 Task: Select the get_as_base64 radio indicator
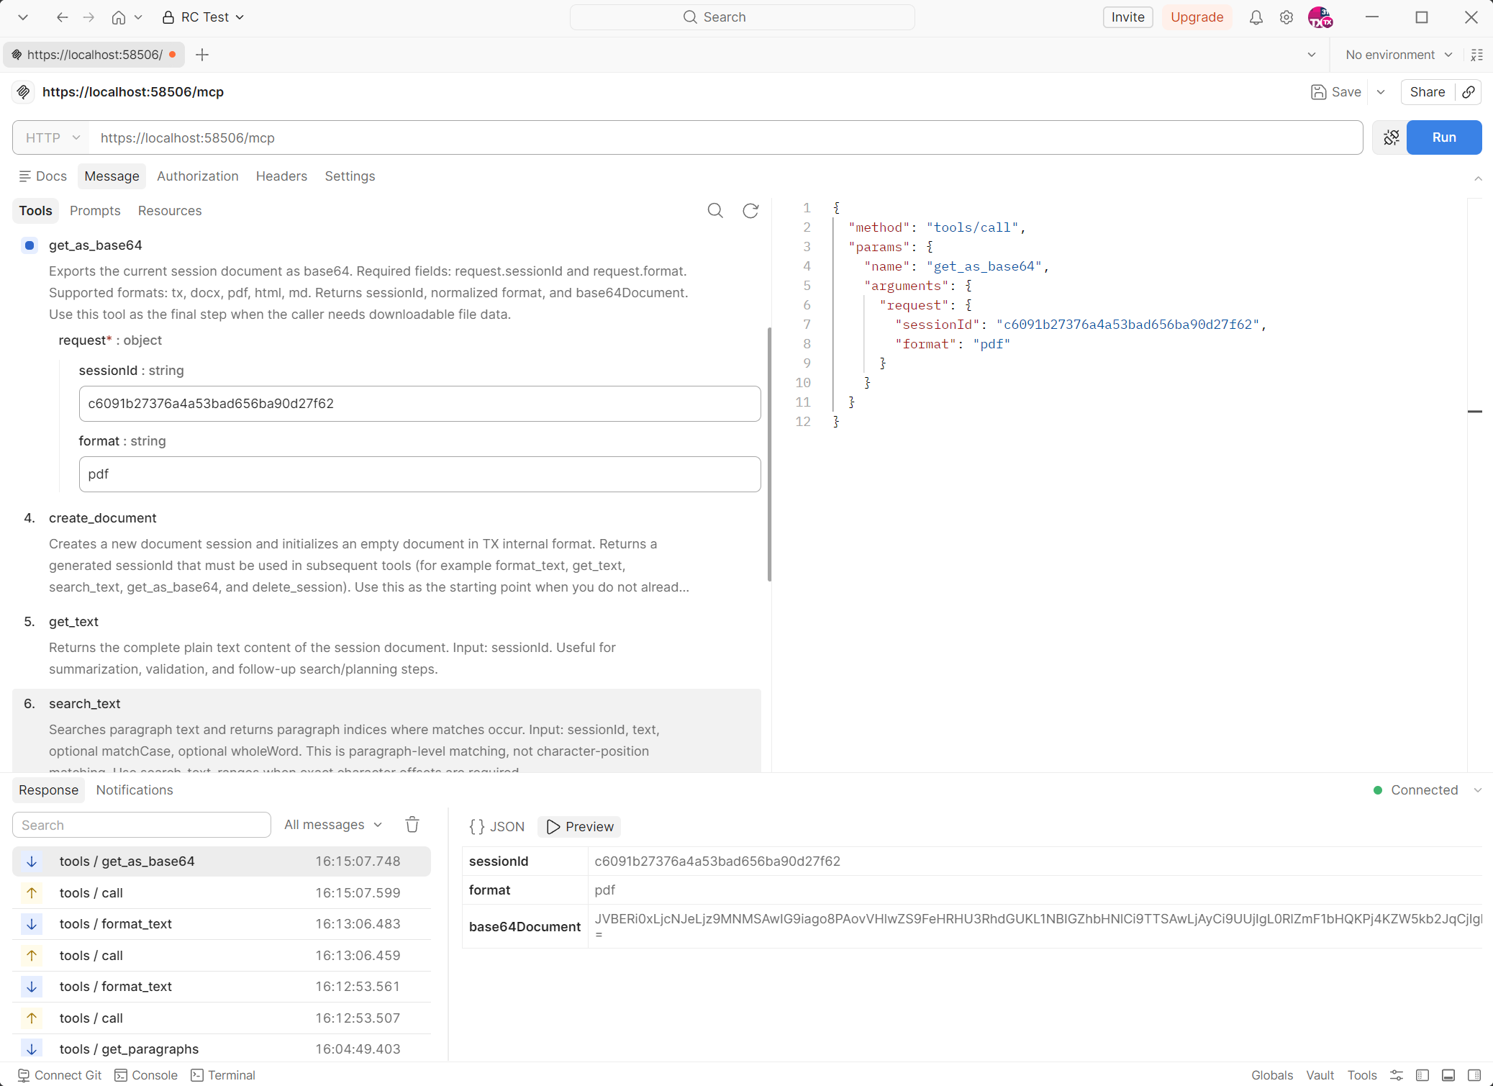(29, 245)
